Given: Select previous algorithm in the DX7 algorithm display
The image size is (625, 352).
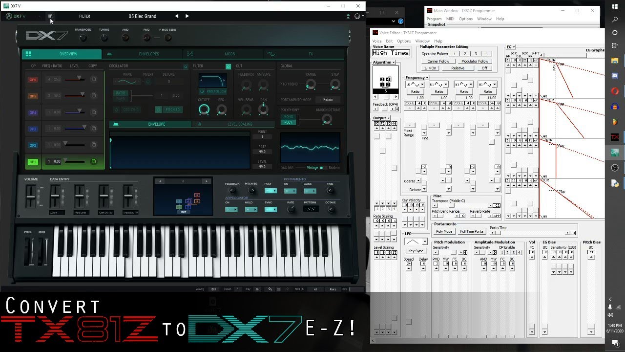Looking at the screenshot, I should [160, 181].
